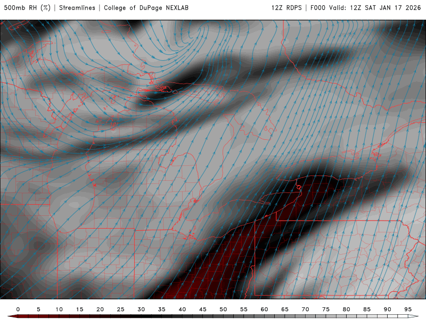Click the colorbar label '75'

click(x=326, y=309)
